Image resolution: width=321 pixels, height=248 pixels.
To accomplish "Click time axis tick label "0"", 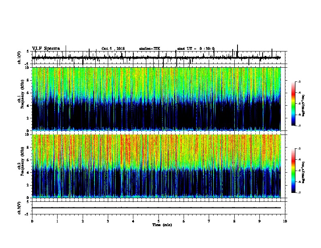I will tap(32, 221).
